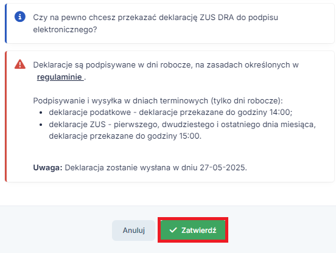Click the checkmark icon inside Zatwierdź
The height and width of the screenshot is (253, 336).
point(173,230)
